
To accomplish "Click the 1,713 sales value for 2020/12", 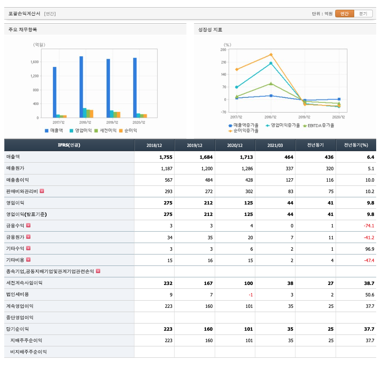I will 246,157.
